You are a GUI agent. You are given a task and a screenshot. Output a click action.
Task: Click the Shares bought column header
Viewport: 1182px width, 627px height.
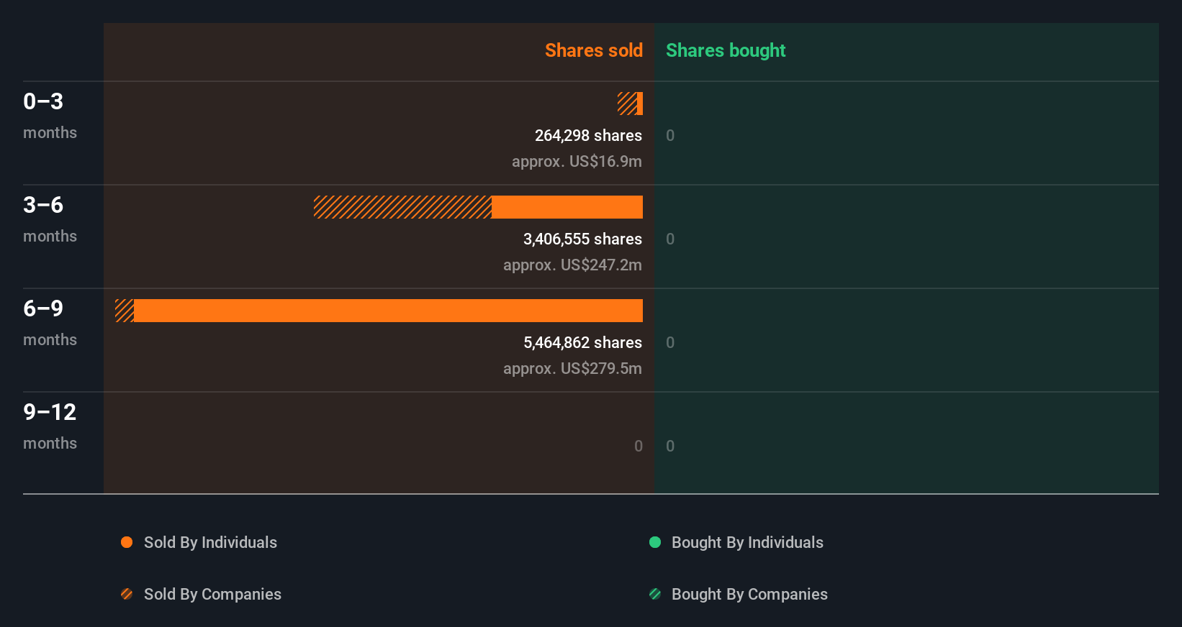point(725,50)
